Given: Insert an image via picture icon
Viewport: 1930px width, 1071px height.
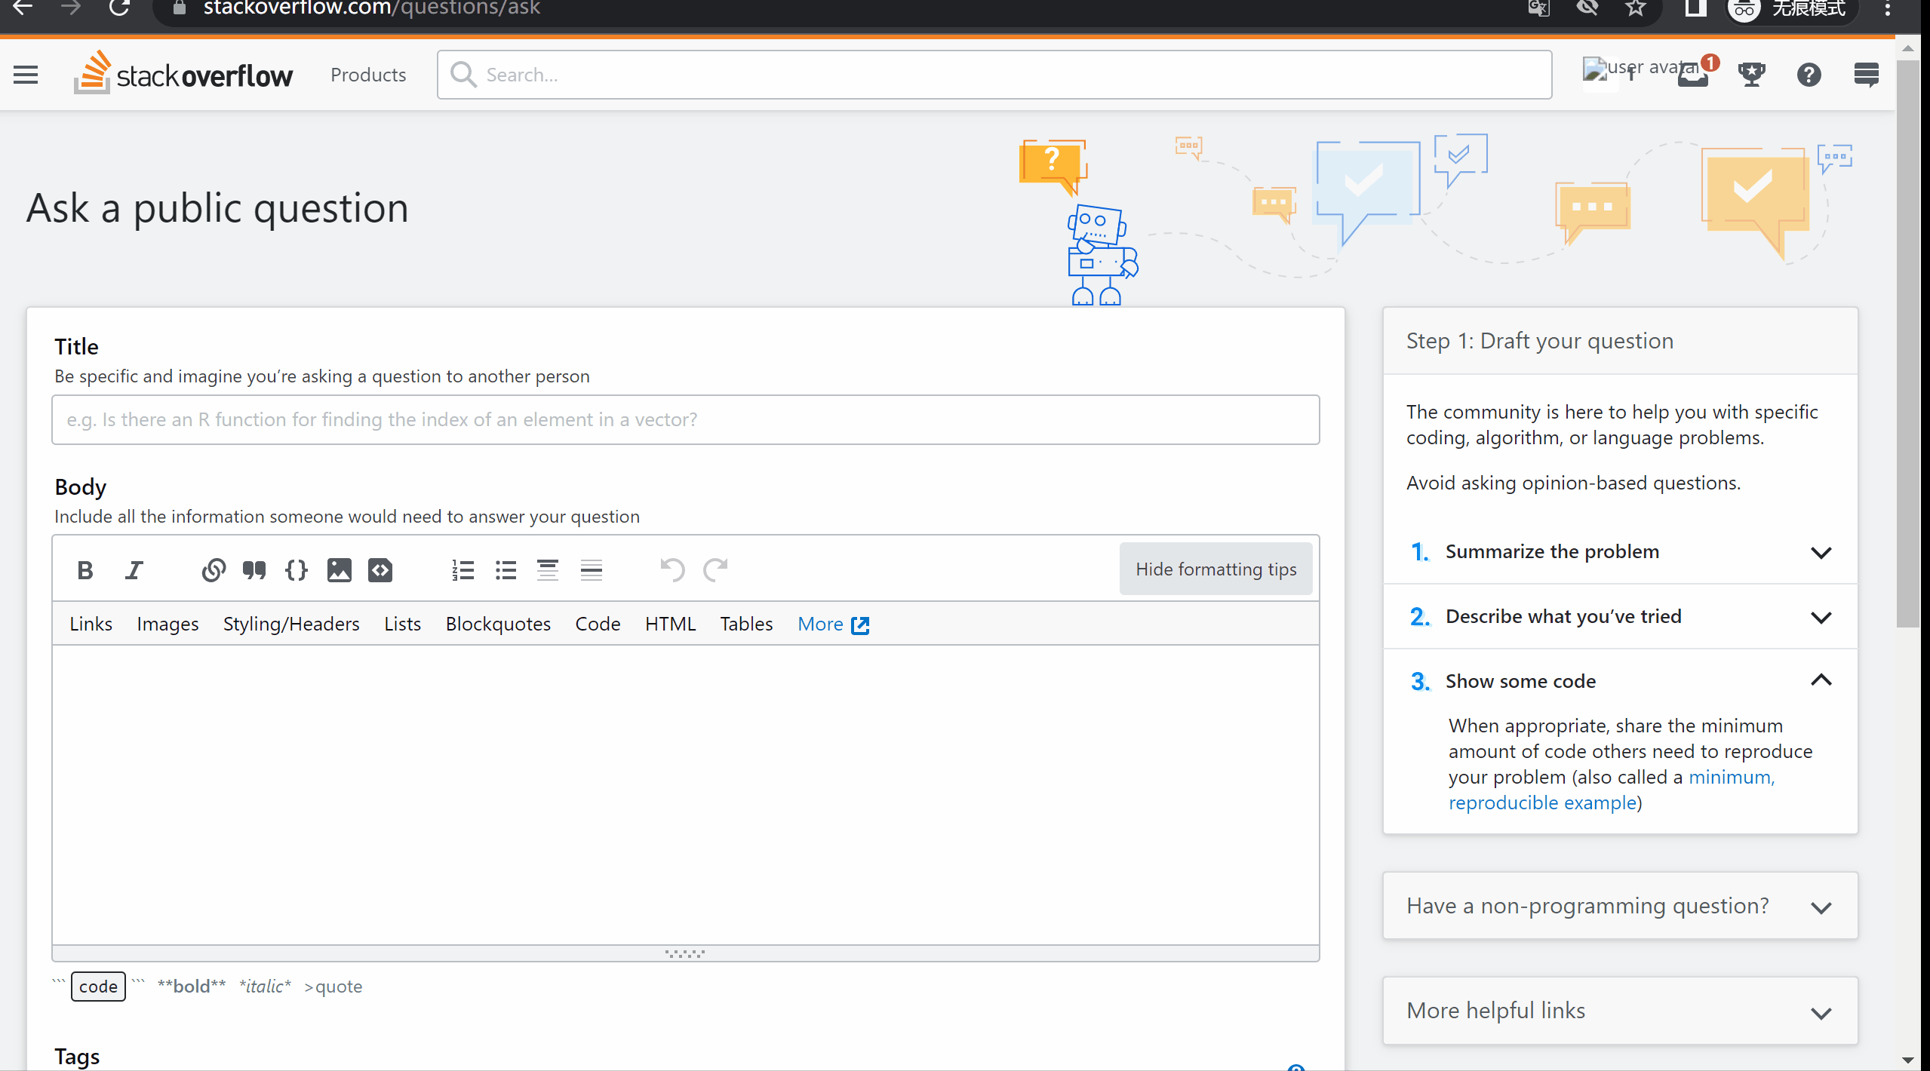Looking at the screenshot, I should (x=339, y=570).
